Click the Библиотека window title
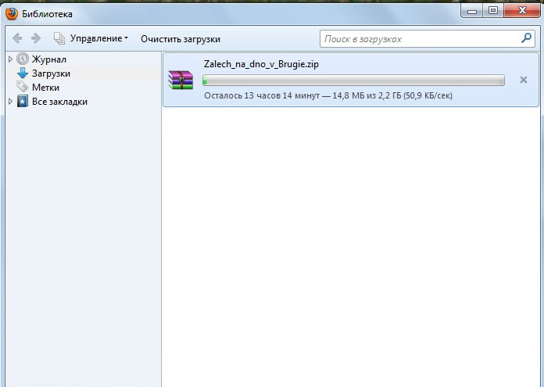The image size is (544, 387). point(47,14)
